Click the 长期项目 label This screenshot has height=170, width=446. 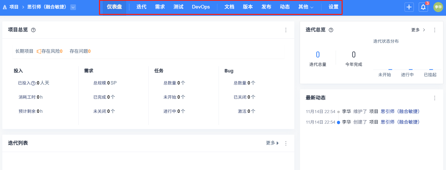(24, 51)
